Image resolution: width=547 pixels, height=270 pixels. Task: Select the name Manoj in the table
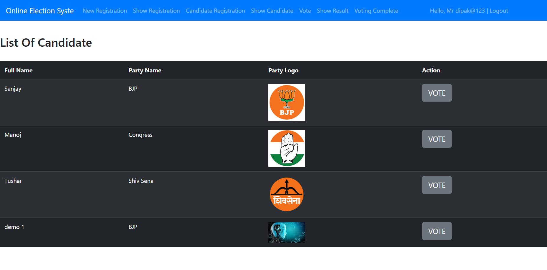coord(13,135)
